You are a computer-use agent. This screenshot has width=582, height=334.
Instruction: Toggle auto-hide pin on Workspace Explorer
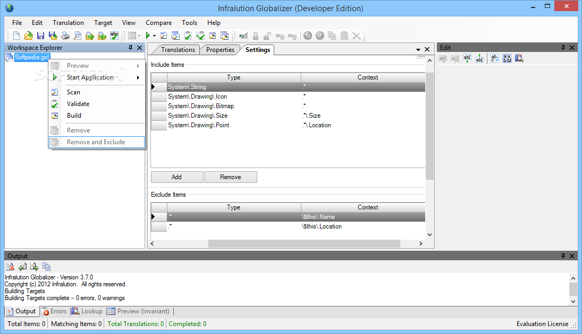coord(130,47)
